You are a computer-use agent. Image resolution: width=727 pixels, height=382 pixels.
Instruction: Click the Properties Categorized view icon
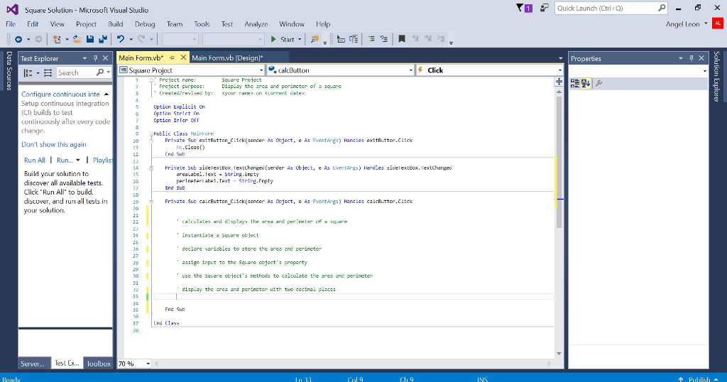(x=575, y=84)
